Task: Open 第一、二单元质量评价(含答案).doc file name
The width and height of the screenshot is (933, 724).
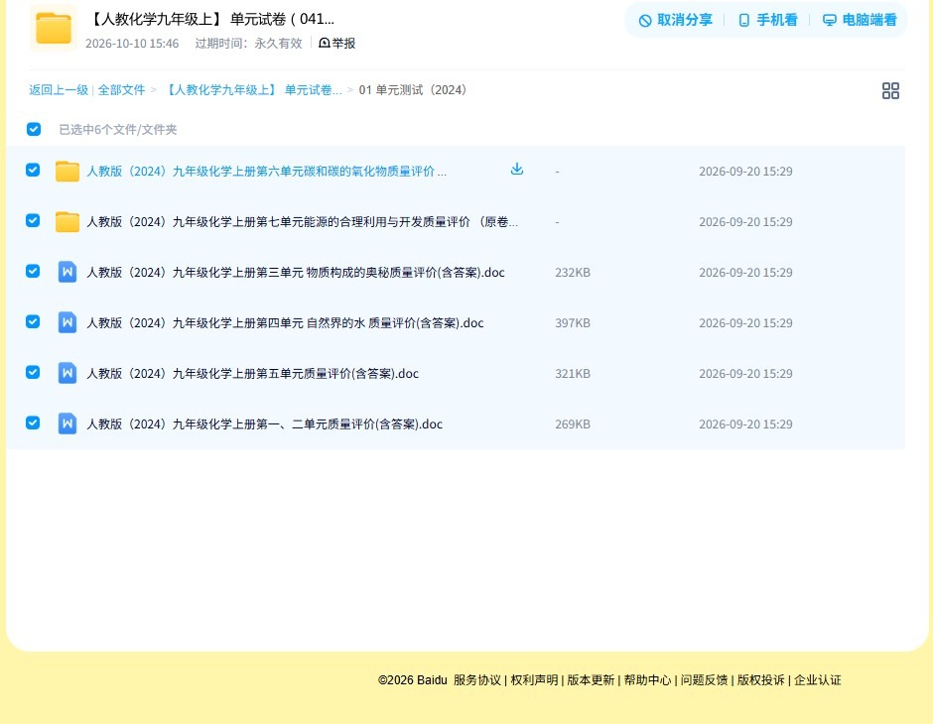Action: [265, 423]
